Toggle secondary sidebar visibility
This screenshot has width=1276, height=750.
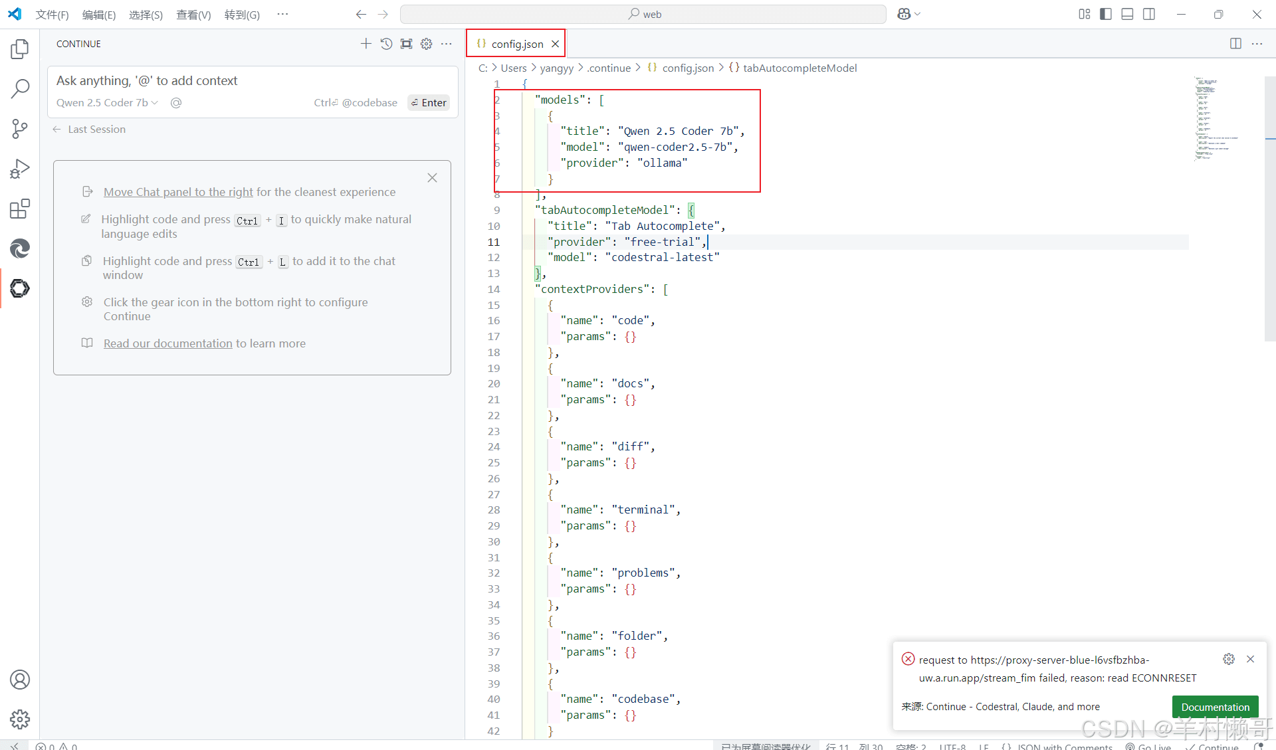click(x=1149, y=14)
